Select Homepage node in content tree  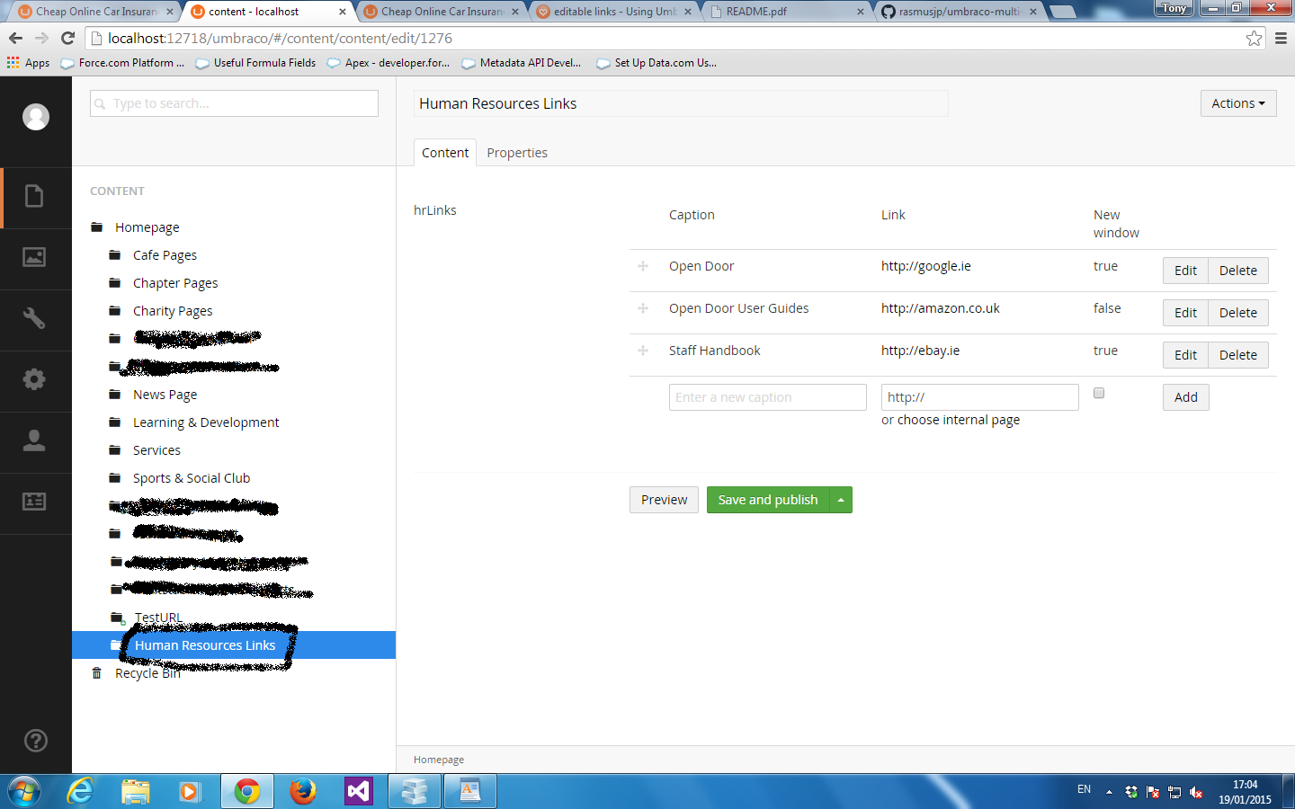pos(147,227)
